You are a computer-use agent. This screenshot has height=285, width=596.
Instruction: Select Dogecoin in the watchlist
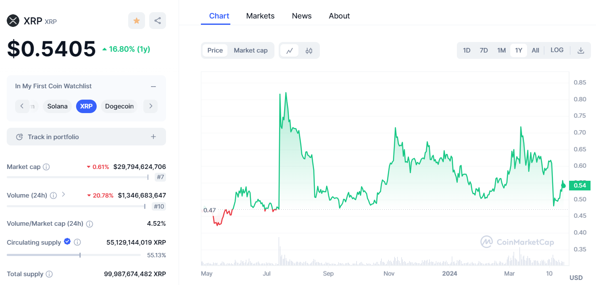[119, 106]
